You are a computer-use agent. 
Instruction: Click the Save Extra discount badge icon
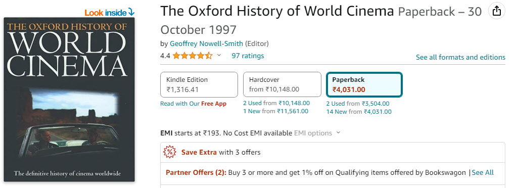click(x=170, y=152)
